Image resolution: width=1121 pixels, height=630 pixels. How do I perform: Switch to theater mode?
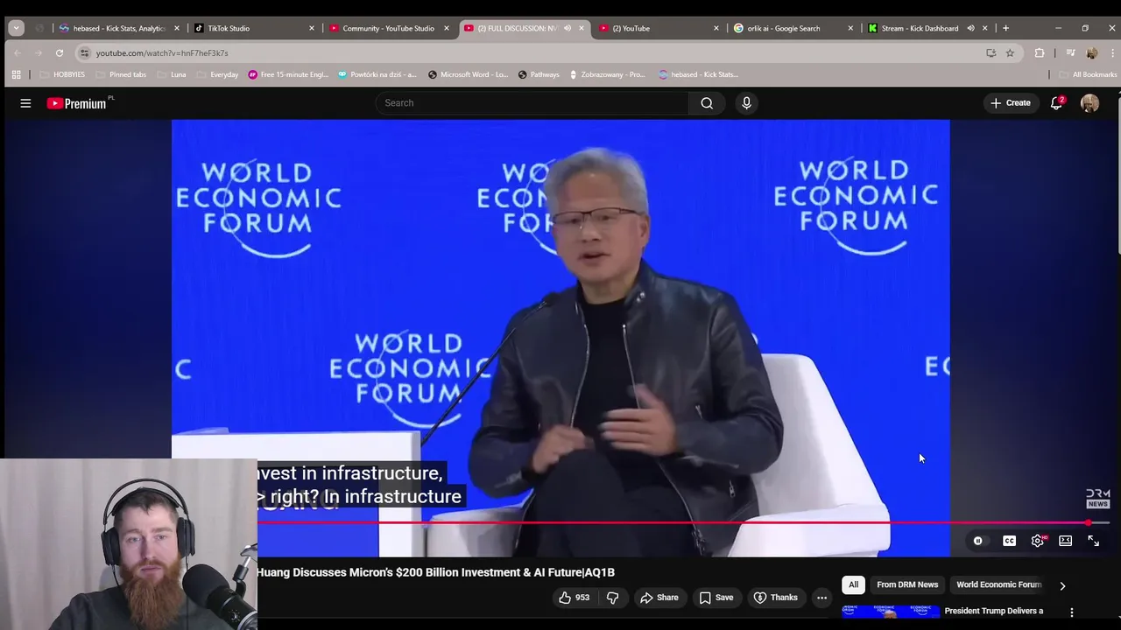pos(1066,541)
